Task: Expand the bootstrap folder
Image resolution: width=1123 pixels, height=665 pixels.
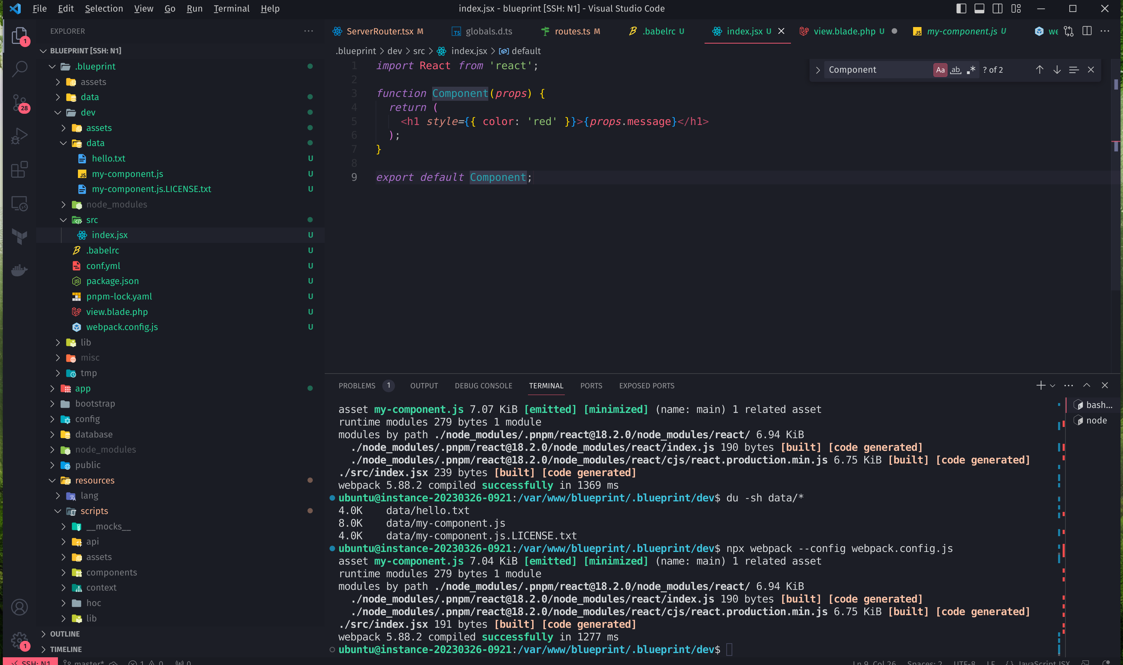Action: pyautogui.click(x=52, y=404)
